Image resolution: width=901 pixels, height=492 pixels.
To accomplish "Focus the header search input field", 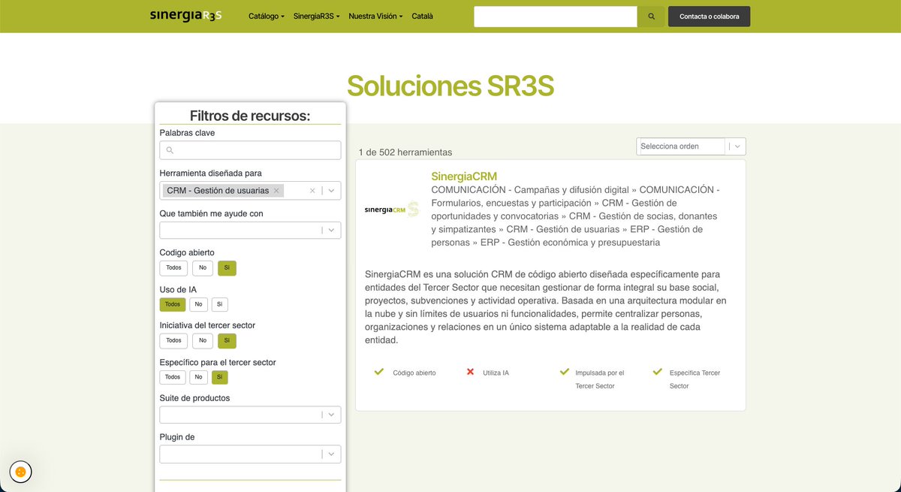I will (x=556, y=17).
